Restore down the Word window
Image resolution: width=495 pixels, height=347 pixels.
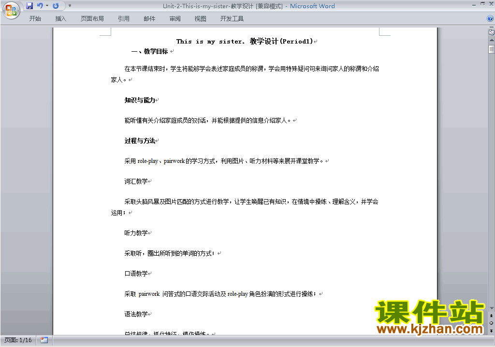[482, 4]
